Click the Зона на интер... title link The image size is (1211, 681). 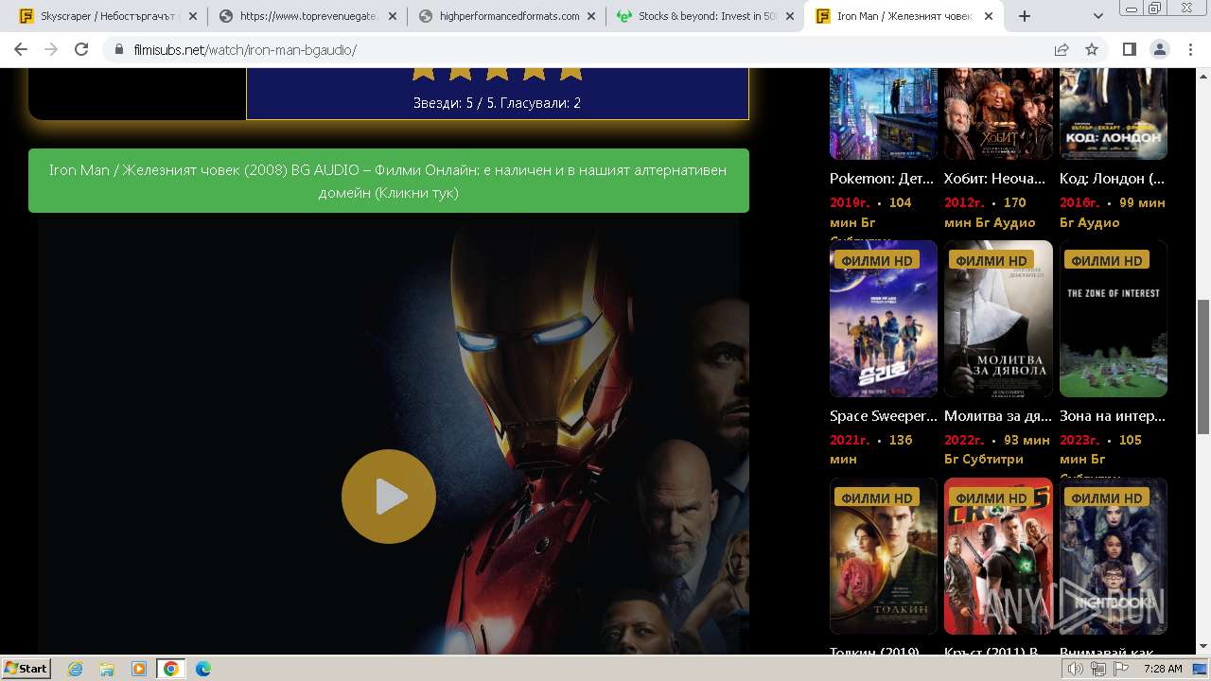click(1113, 415)
